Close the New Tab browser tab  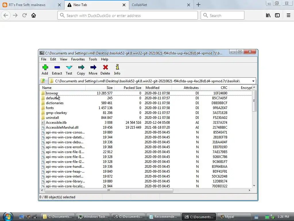coord(124,5)
